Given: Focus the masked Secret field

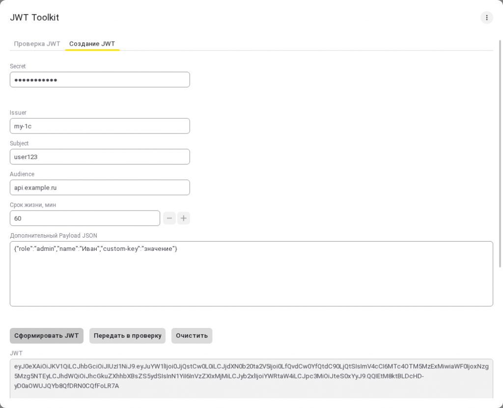Looking at the screenshot, I should click(100, 80).
